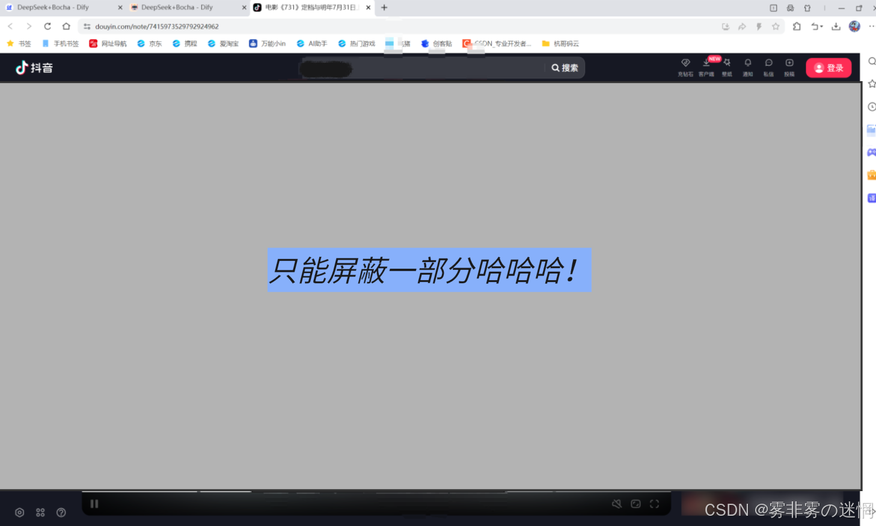The image size is (876, 526).
Task: Open 爱淘宝 bookmark
Action: (x=223, y=43)
